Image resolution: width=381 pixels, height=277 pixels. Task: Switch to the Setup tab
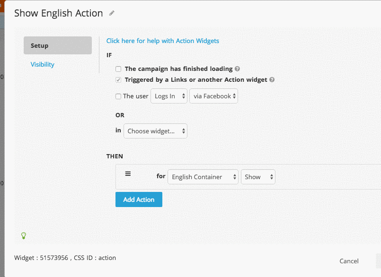pyautogui.click(x=57, y=45)
